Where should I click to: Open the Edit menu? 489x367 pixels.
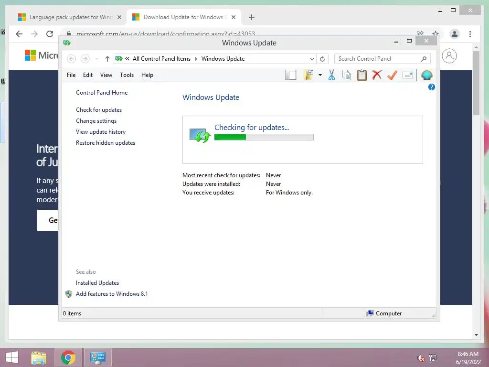[88, 75]
